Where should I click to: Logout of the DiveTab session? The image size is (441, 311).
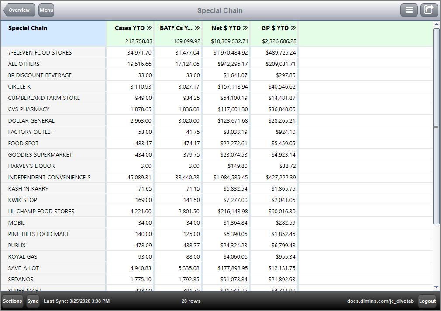pos(427,301)
